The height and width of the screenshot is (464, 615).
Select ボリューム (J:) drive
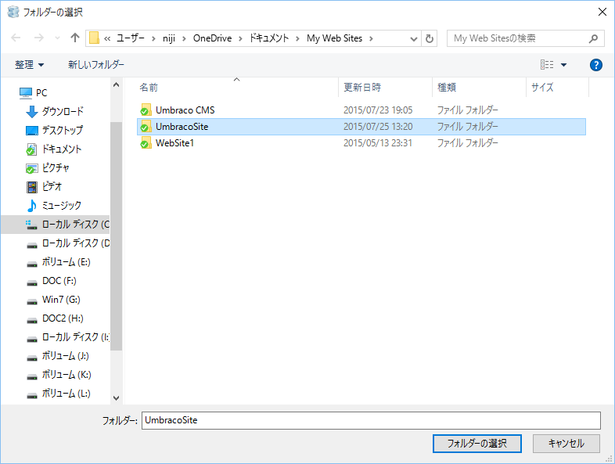[x=58, y=356]
